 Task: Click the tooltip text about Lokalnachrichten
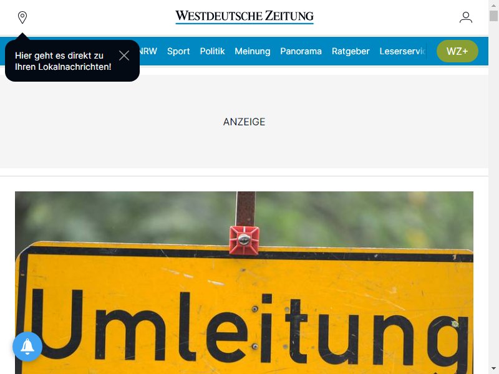click(x=63, y=61)
